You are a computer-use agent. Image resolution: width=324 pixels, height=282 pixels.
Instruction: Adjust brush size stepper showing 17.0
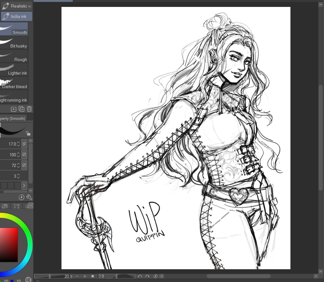[x=19, y=144]
